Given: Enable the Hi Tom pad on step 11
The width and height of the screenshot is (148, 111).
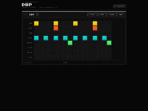Looking at the screenshot, I should [85, 57].
